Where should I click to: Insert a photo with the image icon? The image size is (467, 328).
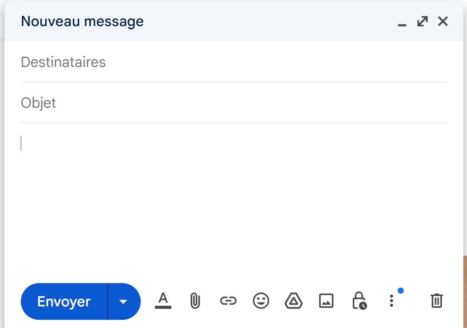[x=326, y=301]
